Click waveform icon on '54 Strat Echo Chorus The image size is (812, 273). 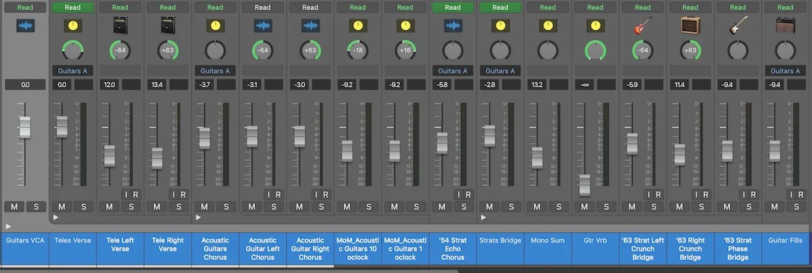[453, 26]
